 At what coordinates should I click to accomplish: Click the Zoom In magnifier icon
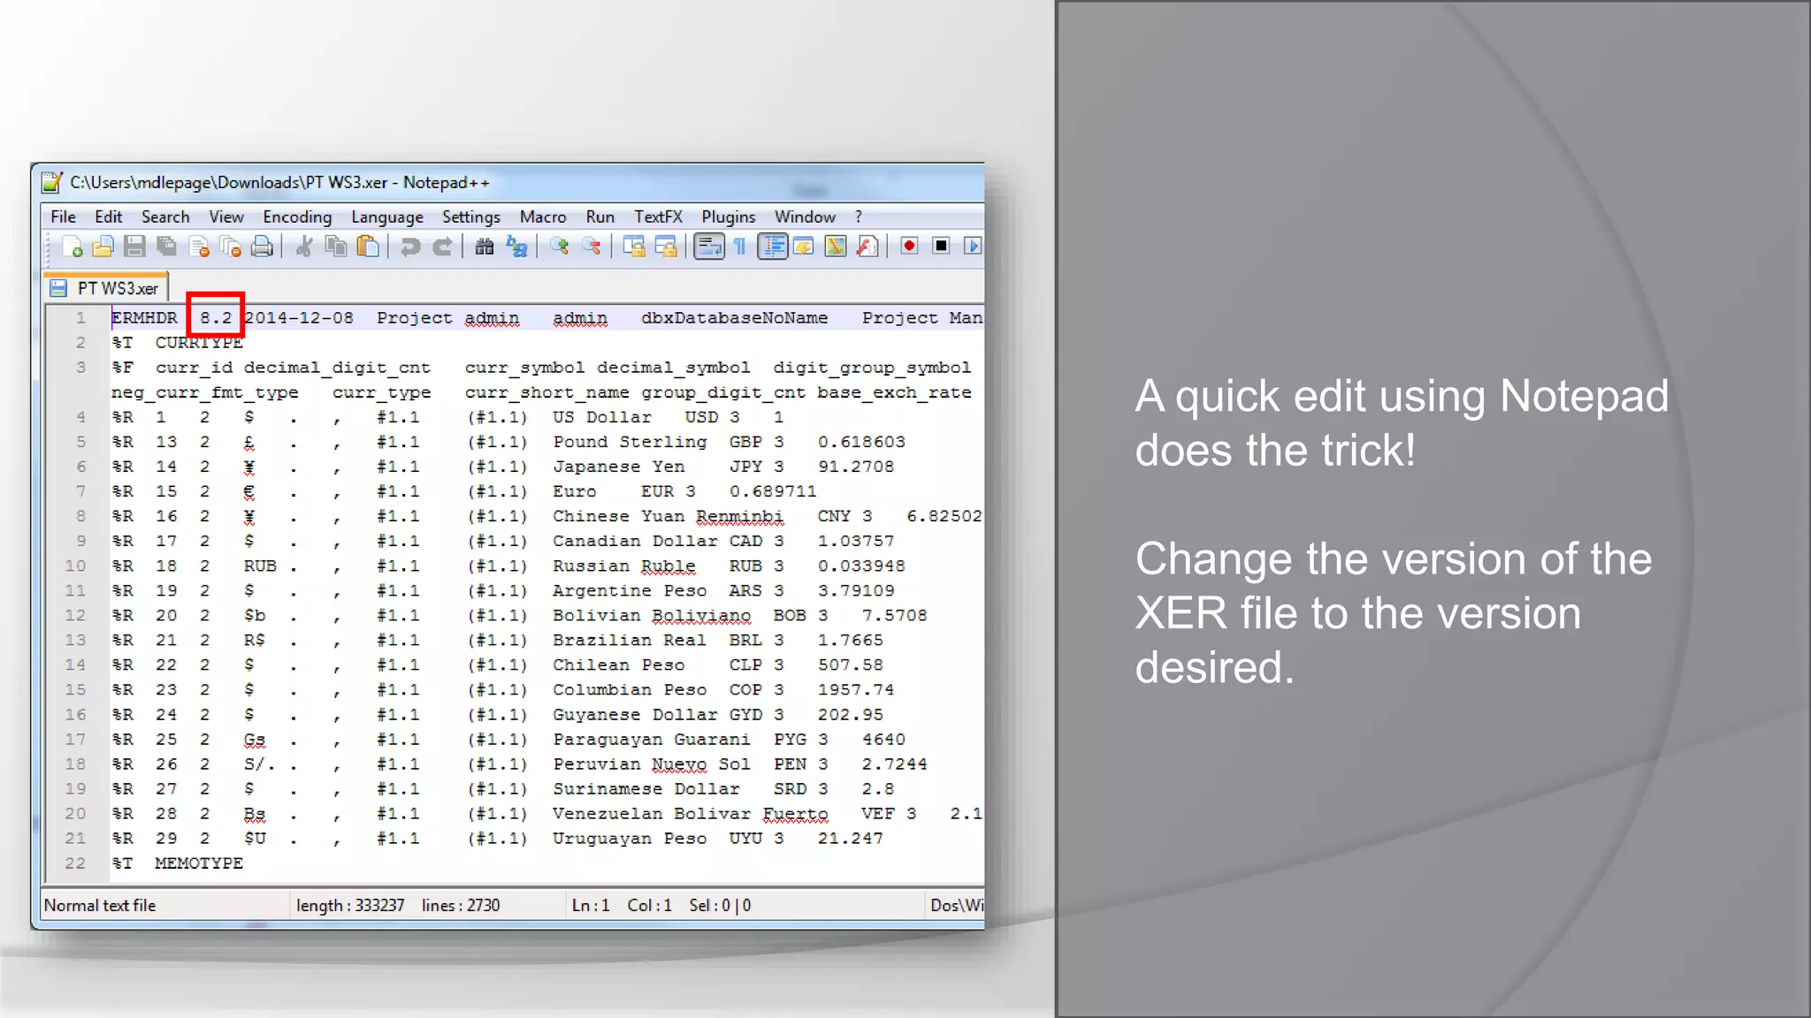559,247
